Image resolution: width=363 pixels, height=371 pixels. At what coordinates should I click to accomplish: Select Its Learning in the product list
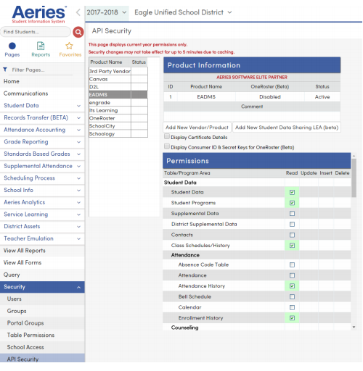point(118,110)
